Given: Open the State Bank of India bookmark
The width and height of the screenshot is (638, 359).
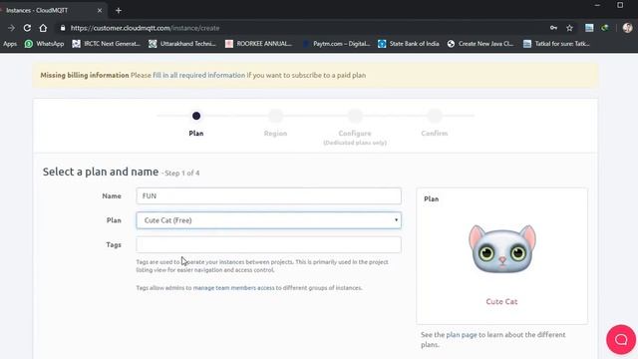Looking at the screenshot, I should [409, 44].
